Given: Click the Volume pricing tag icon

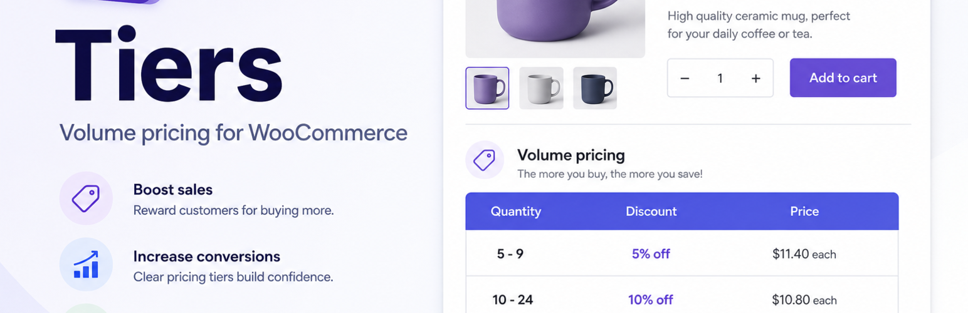Looking at the screenshot, I should [x=485, y=160].
